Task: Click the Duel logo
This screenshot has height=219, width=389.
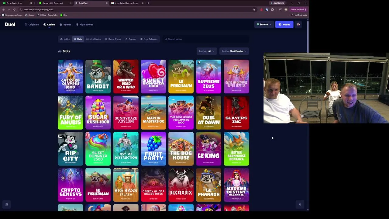Action: pyautogui.click(x=10, y=24)
